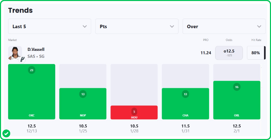This screenshot has width=271, height=140.
Task: Click D.Vassell's player headshot
Action: pos(15,53)
